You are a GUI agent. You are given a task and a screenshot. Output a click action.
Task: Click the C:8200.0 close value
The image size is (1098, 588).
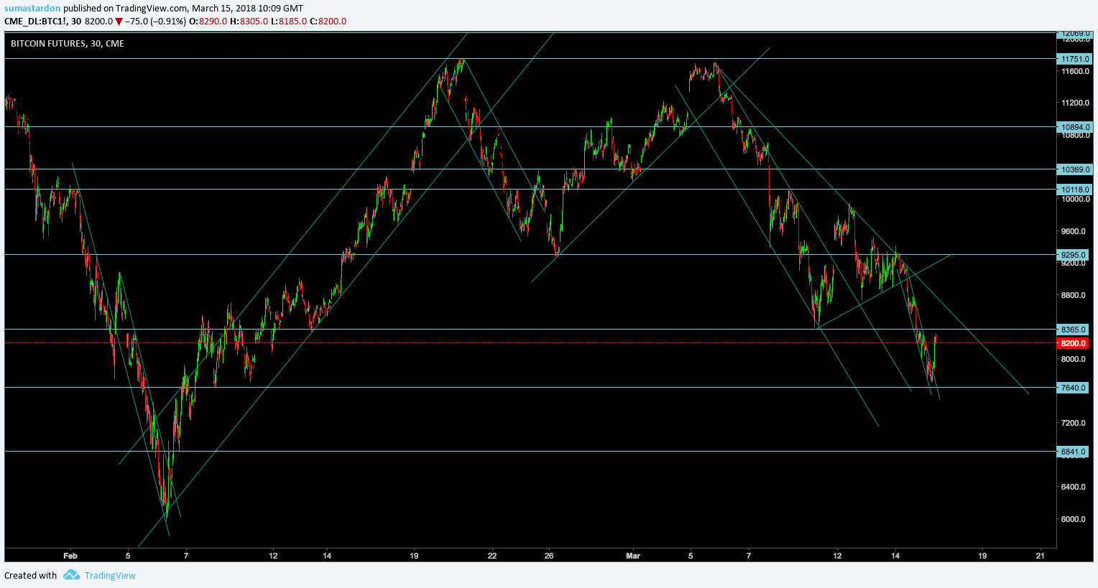tap(328, 22)
